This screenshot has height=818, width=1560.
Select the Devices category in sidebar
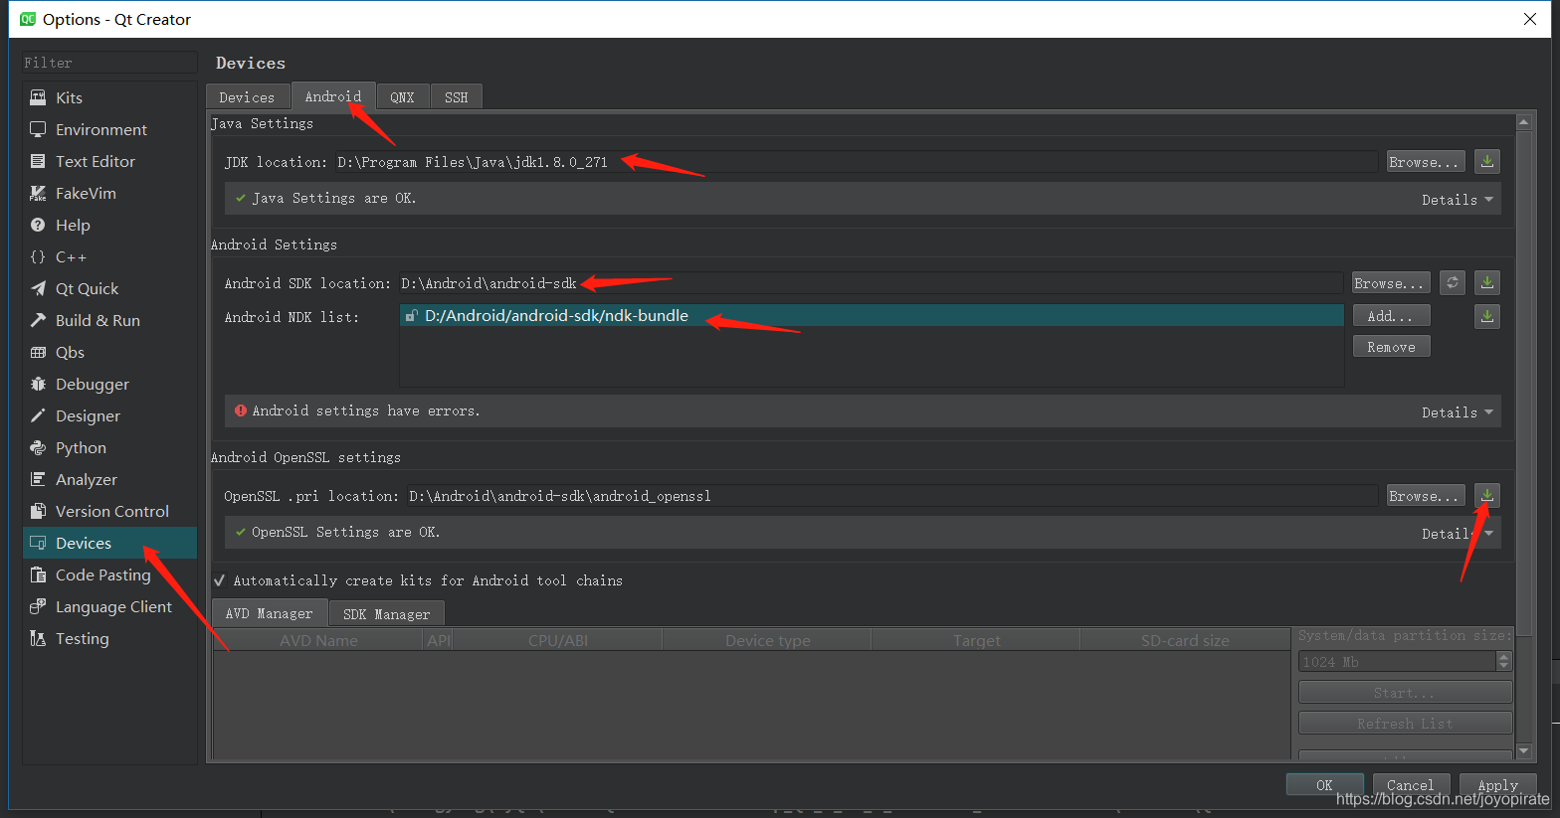pyautogui.click(x=109, y=543)
